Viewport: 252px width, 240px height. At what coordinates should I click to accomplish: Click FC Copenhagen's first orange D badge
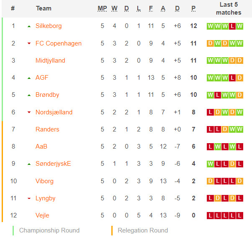210,43
